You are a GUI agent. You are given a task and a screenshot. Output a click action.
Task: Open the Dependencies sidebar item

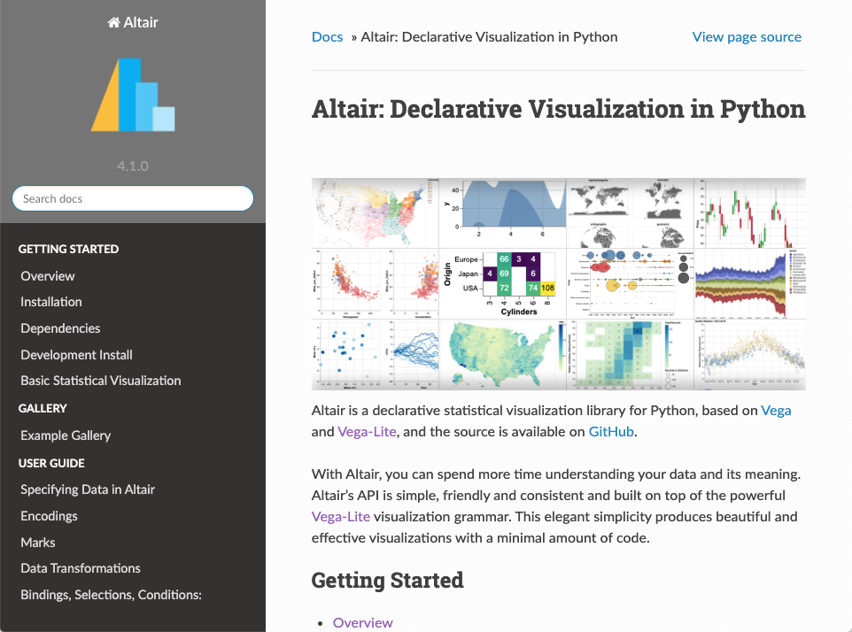(x=60, y=328)
